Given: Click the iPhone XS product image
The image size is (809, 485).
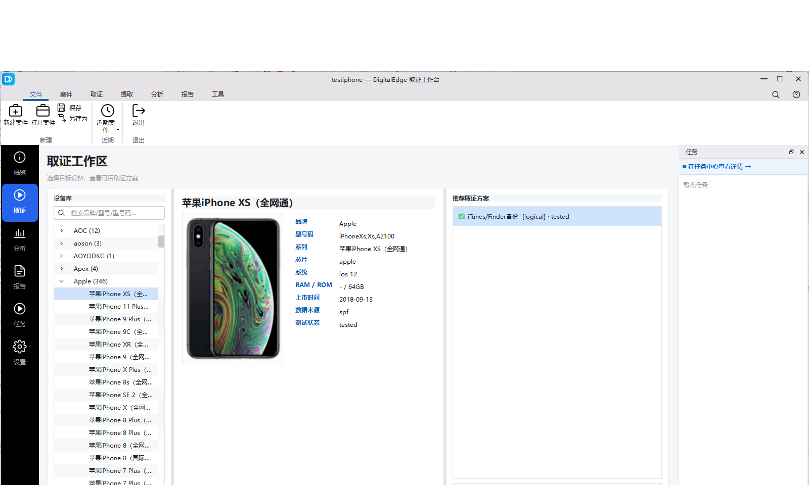Looking at the screenshot, I should (x=233, y=288).
